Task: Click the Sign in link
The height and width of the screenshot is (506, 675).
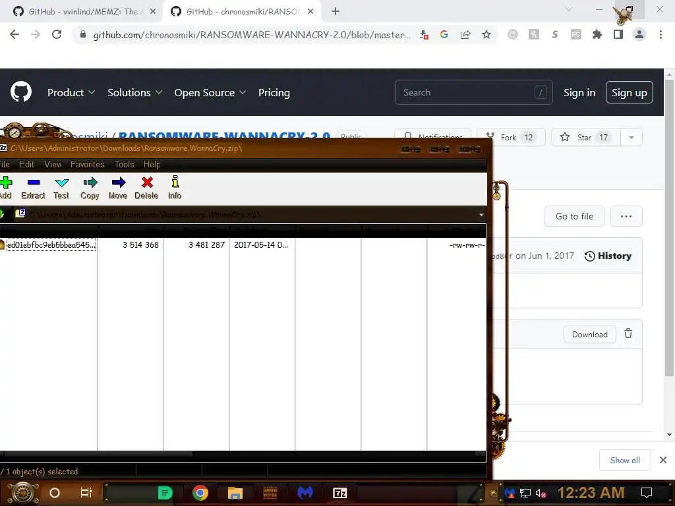Action: (x=579, y=92)
